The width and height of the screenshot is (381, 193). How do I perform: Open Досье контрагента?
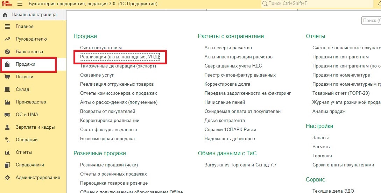coord(225,121)
